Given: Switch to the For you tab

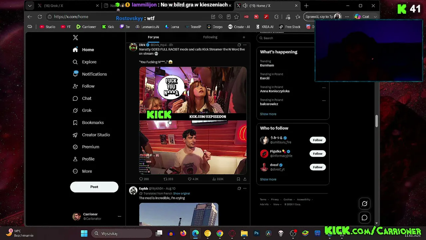Looking at the screenshot, I should [153, 37].
